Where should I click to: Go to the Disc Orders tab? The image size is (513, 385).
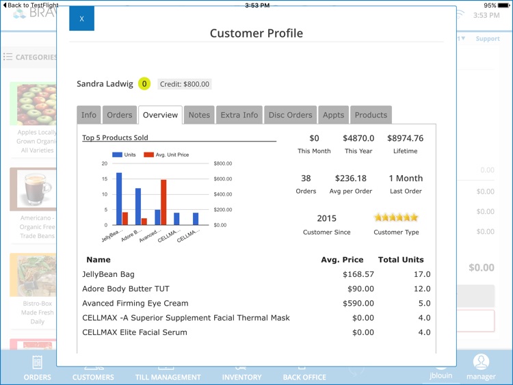click(x=290, y=115)
